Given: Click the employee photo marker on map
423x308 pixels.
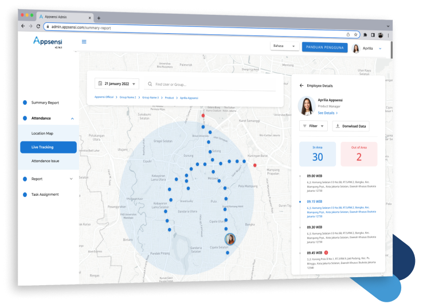Looking at the screenshot, I should pyautogui.click(x=230, y=239).
